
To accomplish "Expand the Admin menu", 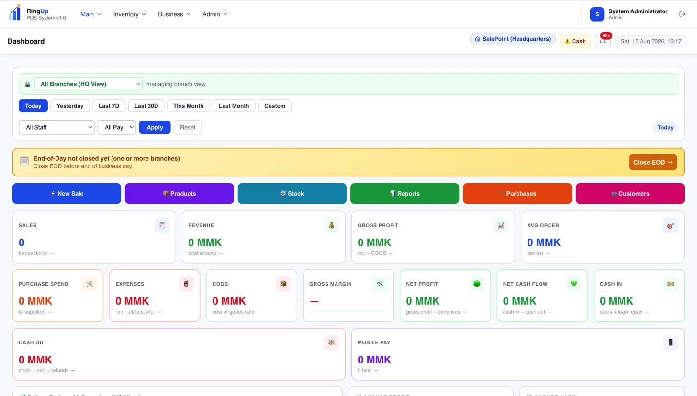I will (215, 14).
